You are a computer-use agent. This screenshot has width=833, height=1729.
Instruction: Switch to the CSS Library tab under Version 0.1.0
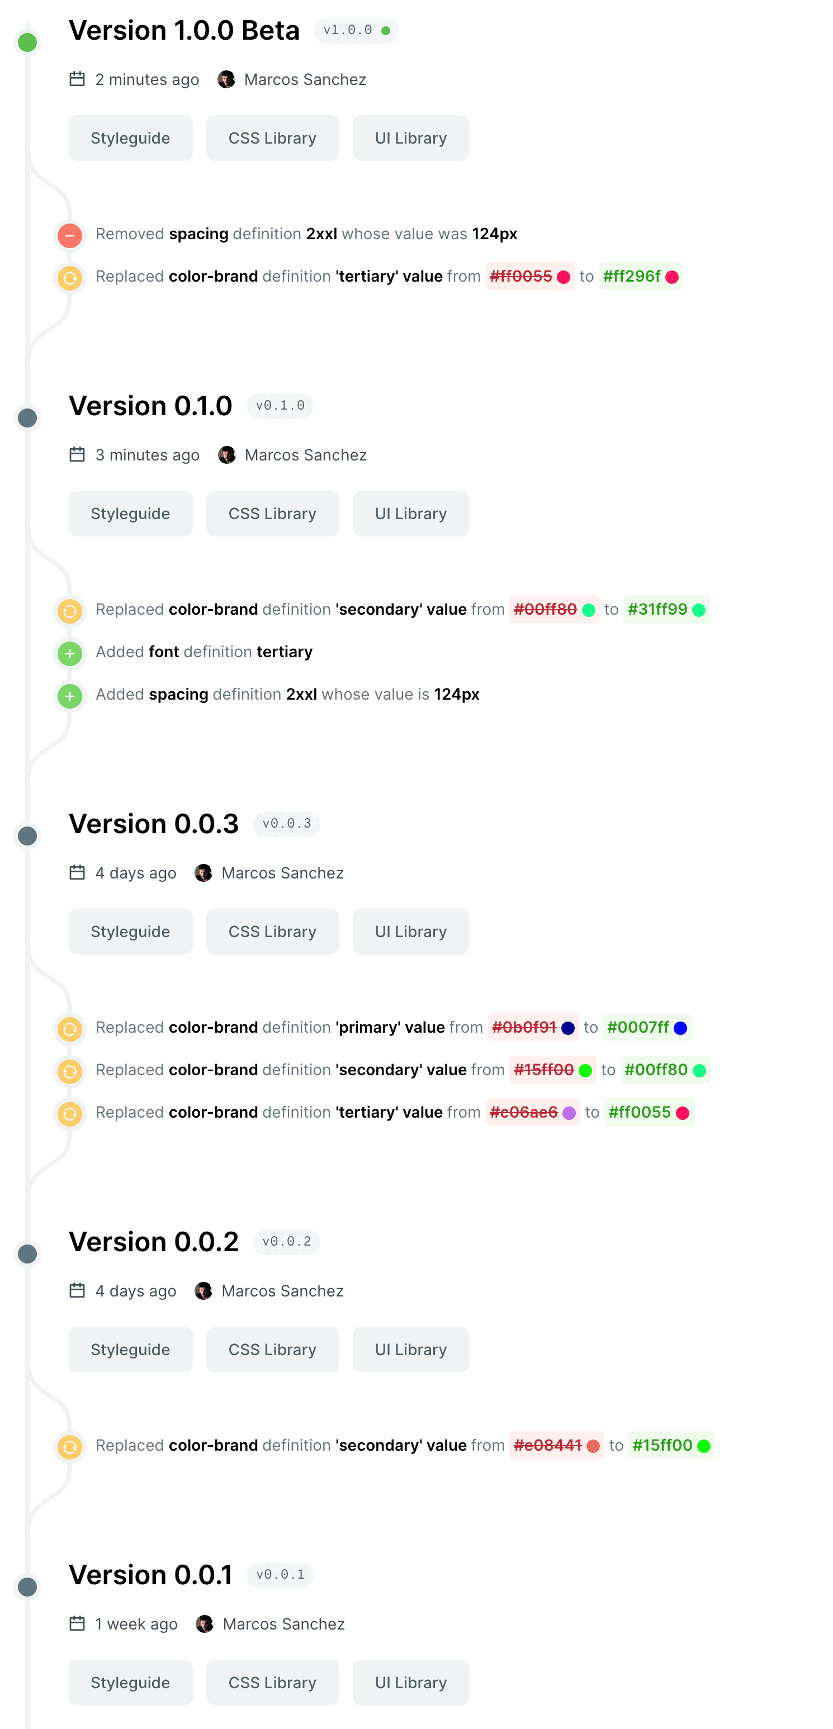[272, 514]
